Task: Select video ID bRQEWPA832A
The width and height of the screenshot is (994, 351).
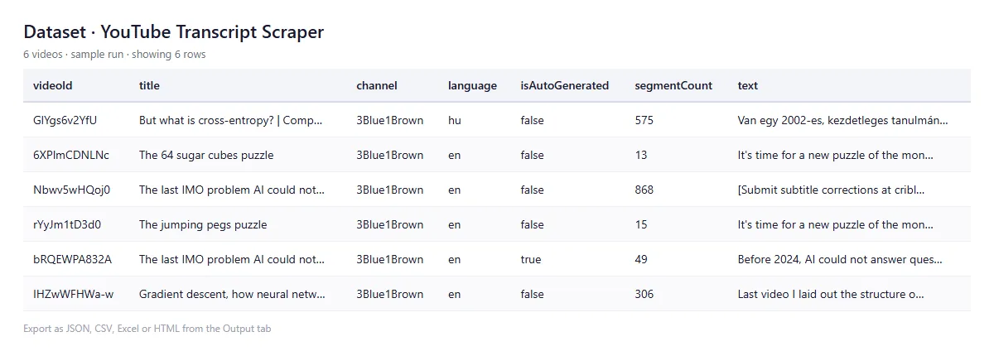Action: pyautogui.click(x=73, y=259)
